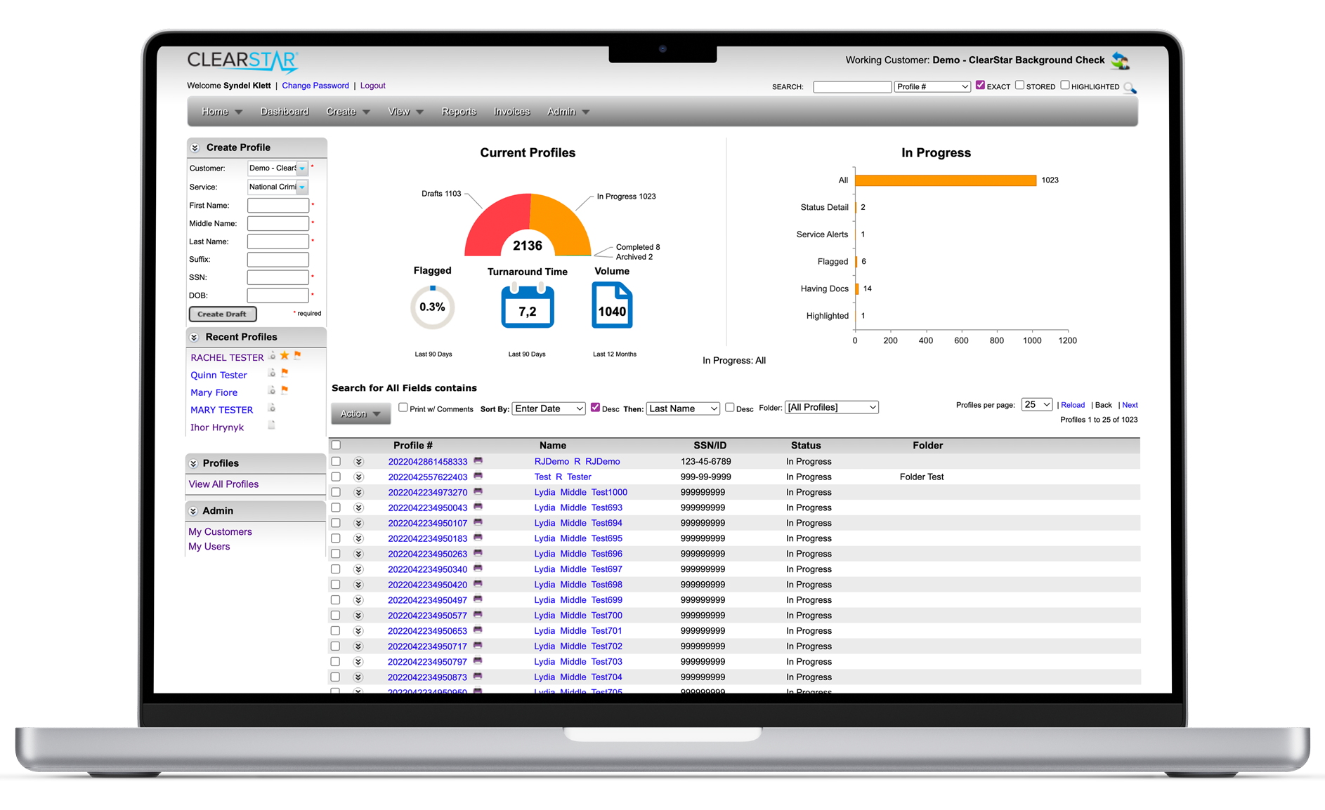Image resolution: width=1325 pixels, height=810 pixels.
Task: Click the switch working customer icon
Action: coord(1121,61)
